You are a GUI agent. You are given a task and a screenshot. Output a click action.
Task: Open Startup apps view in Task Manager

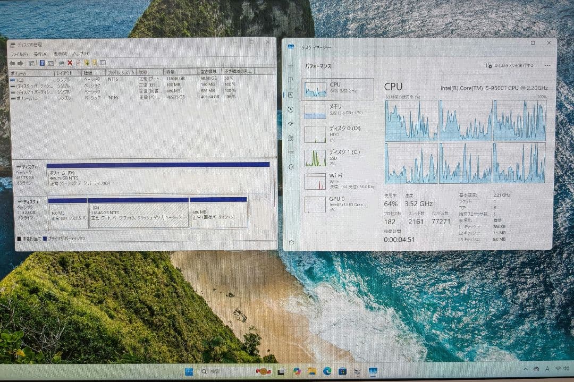click(291, 124)
